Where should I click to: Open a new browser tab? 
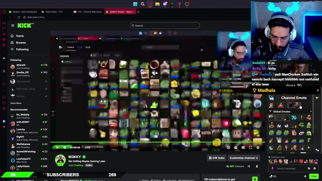coord(138,12)
